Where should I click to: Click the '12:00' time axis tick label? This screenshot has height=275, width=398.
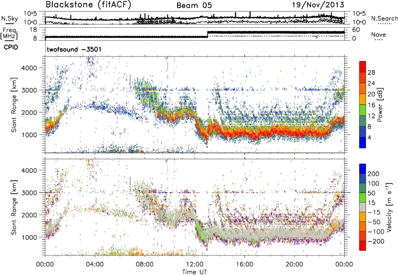tap(195, 265)
